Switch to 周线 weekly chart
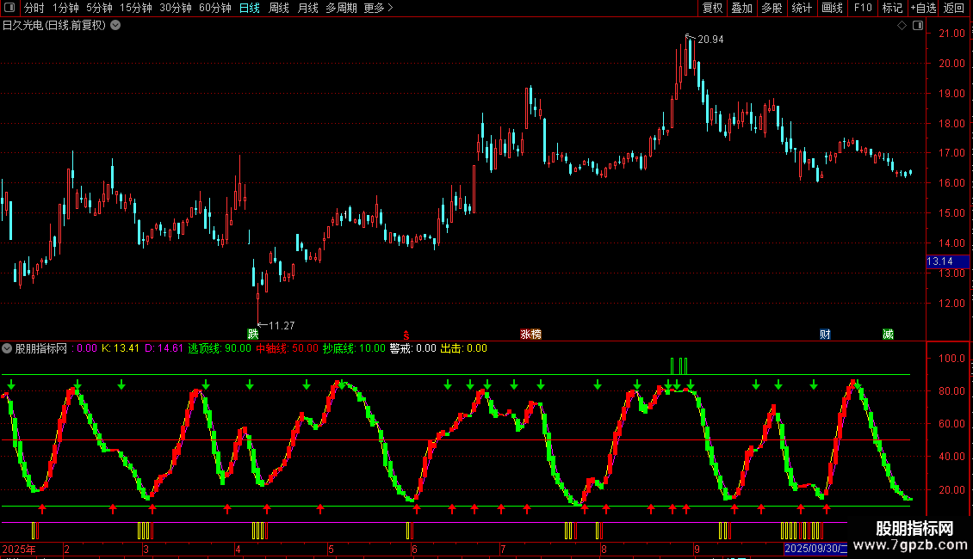The image size is (973, 559). (279, 8)
